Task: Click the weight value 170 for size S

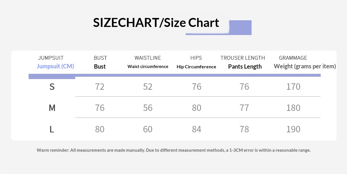Action: [x=293, y=87]
